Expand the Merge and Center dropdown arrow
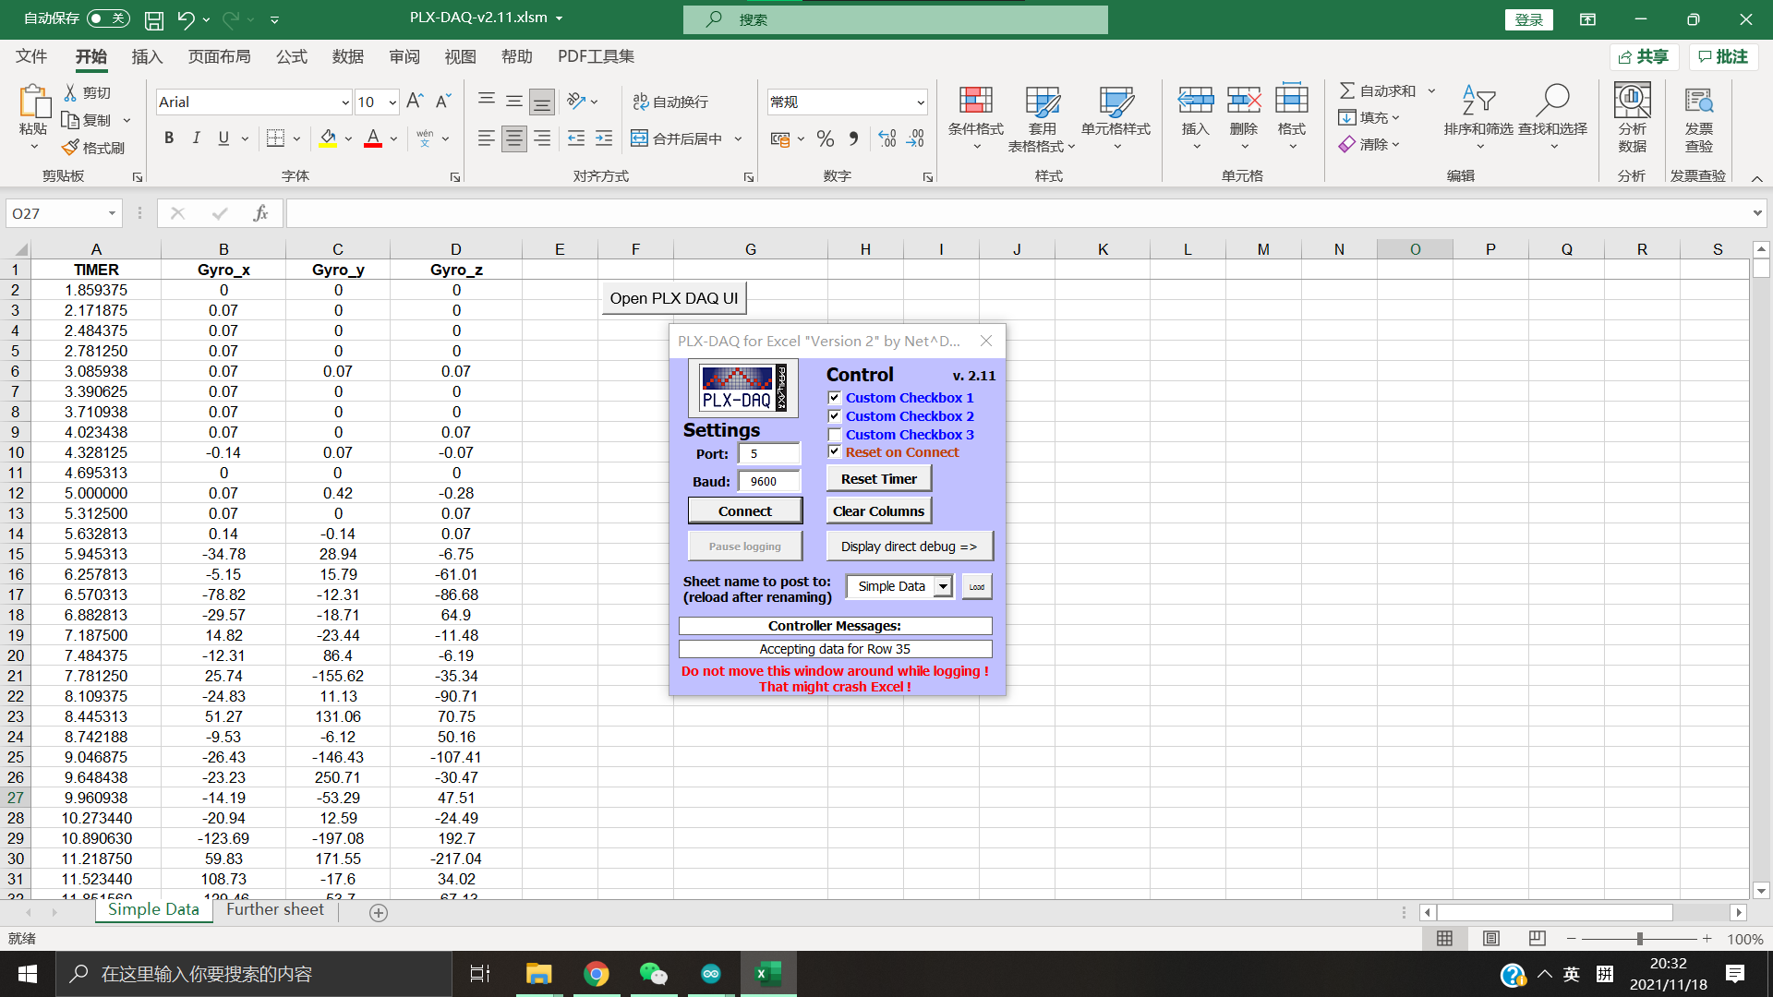The height and width of the screenshot is (997, 1773). [738, 138]
